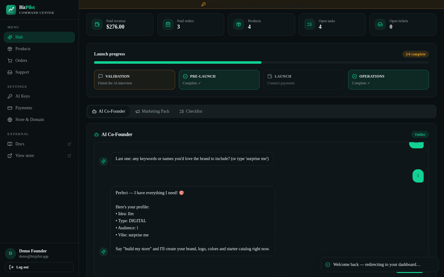The image size is (444, 277).
Task: Click the Validation stage chat bubble icon
Action: (101, 76)
